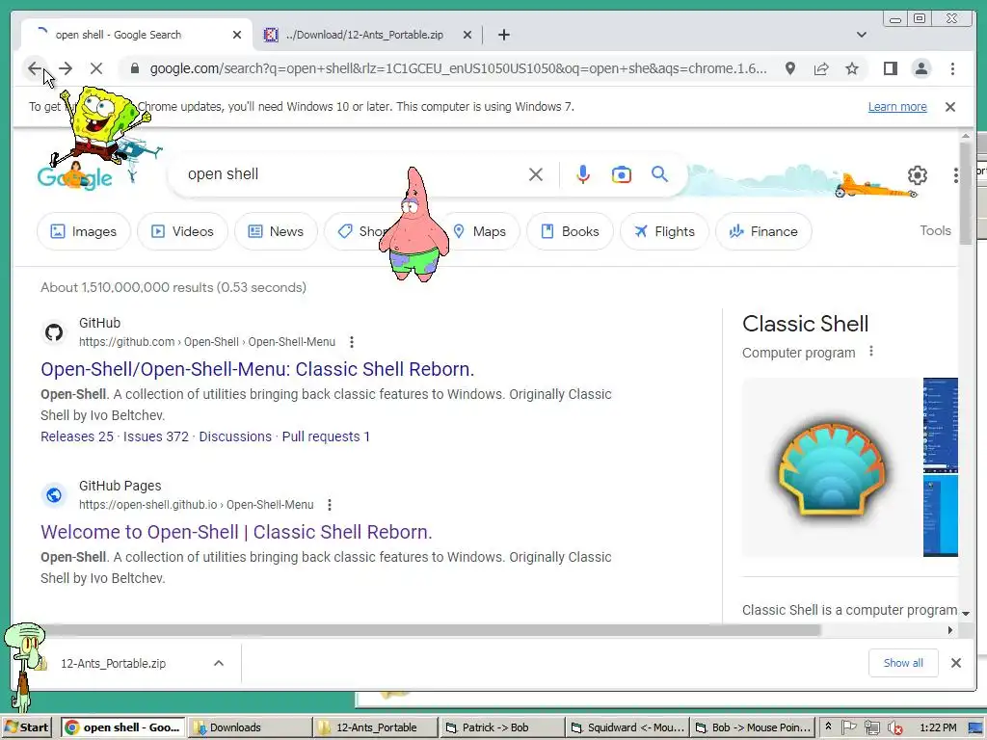Image resolution: width=987 pixels, height=740 pixels.
Task: Open the Discussions sublink
Action: (x=235, y=436)
